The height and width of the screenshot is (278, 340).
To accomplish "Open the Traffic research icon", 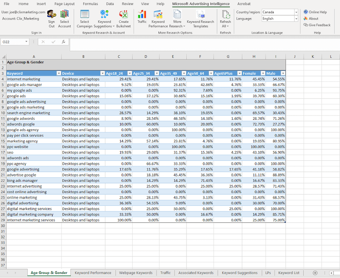I will pos(142,14).
